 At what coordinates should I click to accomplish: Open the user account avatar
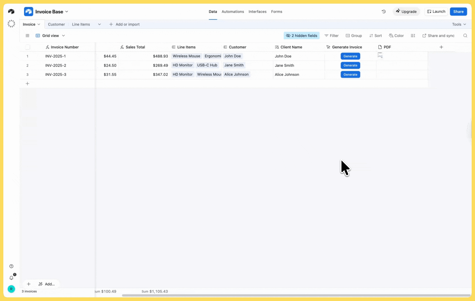tap(11, 289)
